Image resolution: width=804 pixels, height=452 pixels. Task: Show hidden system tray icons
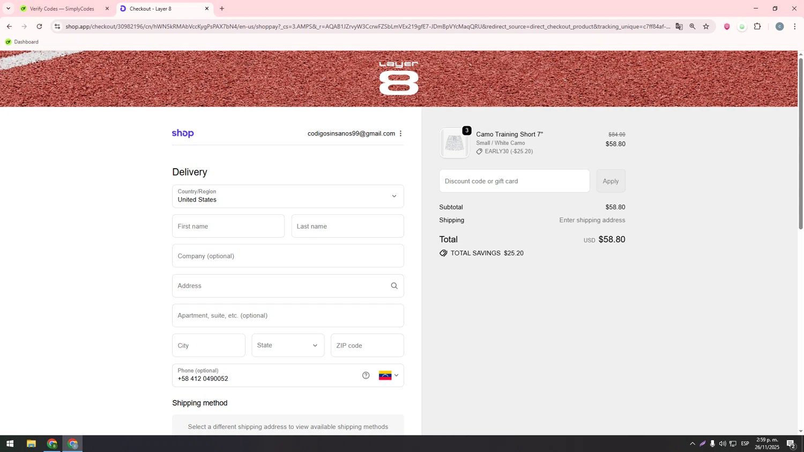click(693, 444)
